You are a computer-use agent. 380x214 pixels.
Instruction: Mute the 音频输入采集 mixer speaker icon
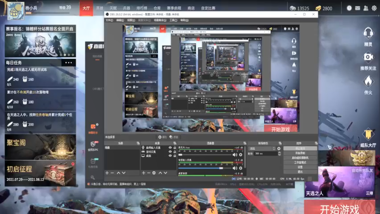(235, 168)
